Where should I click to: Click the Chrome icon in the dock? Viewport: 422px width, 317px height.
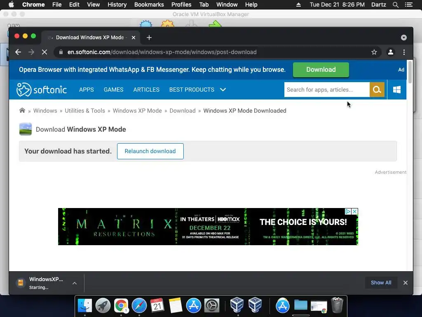[121, 305]
